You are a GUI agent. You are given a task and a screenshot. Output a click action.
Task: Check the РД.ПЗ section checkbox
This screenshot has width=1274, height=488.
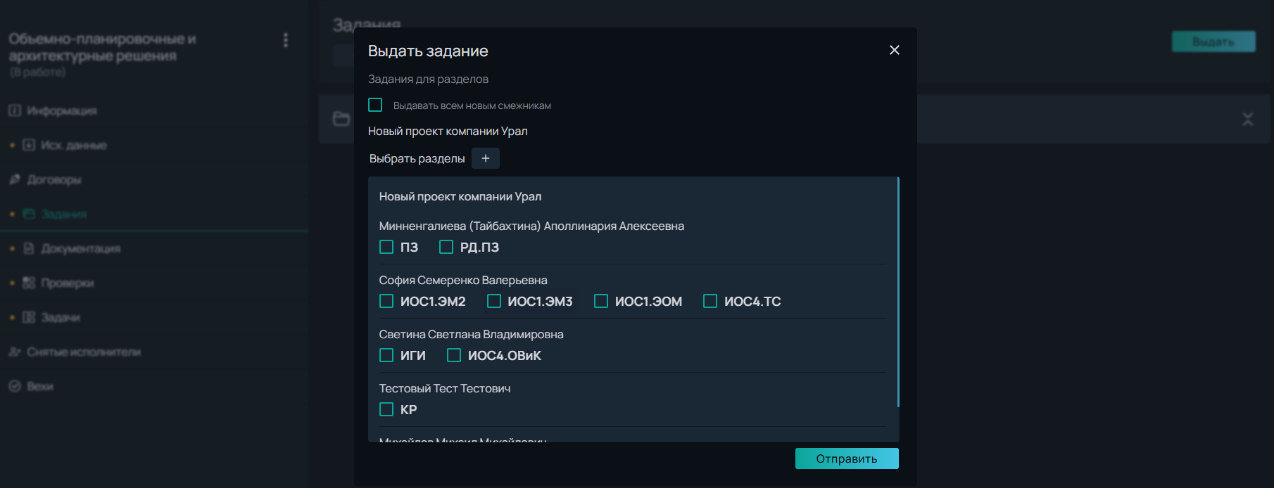pos(446,247)
